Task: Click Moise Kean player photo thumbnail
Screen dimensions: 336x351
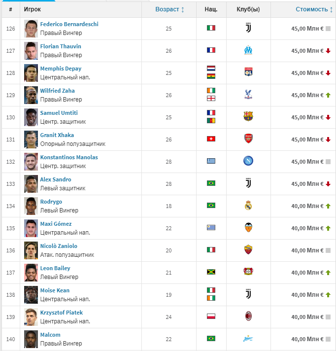Action: 31,295
